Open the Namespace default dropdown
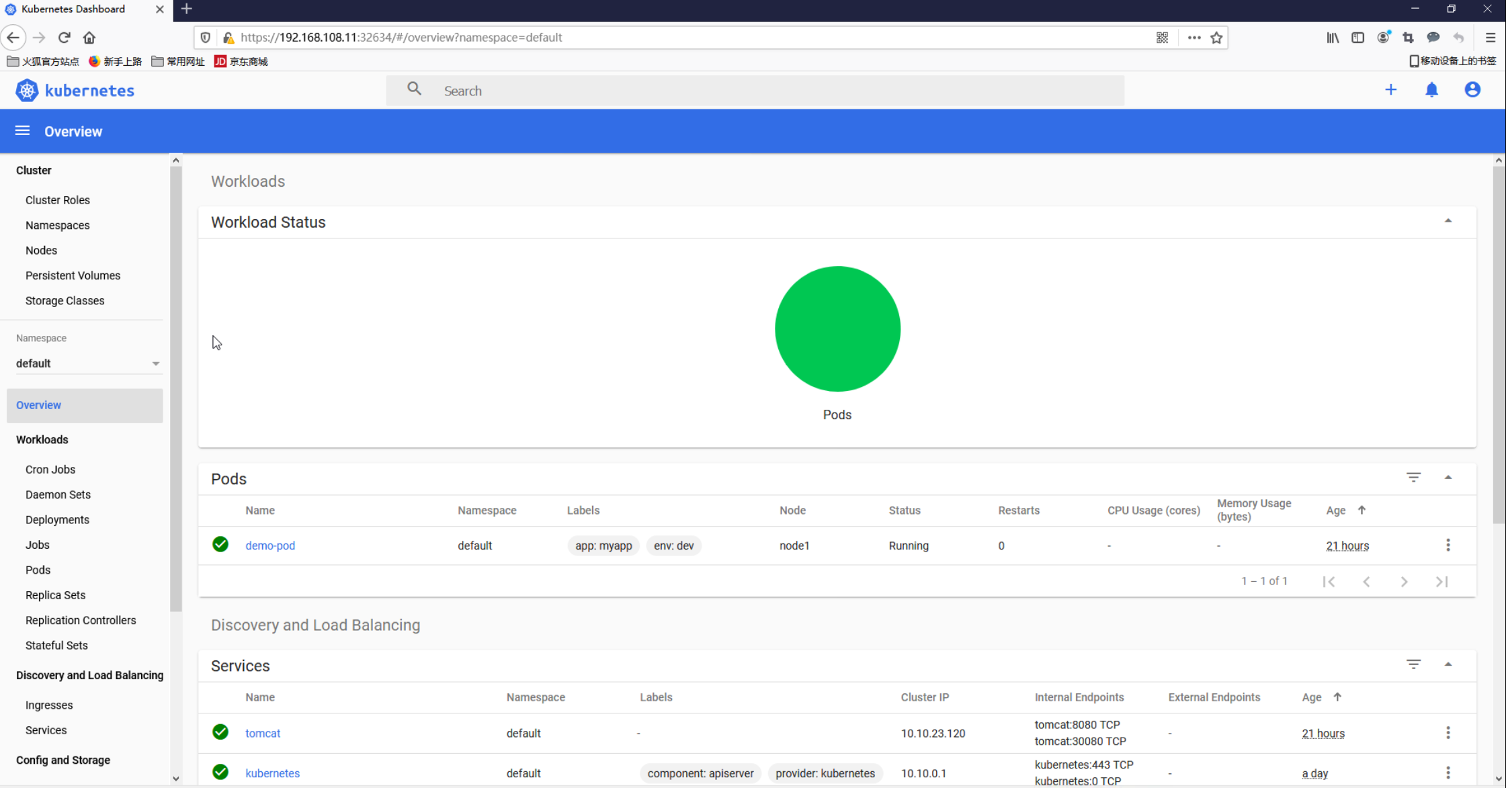 [88, 363]
